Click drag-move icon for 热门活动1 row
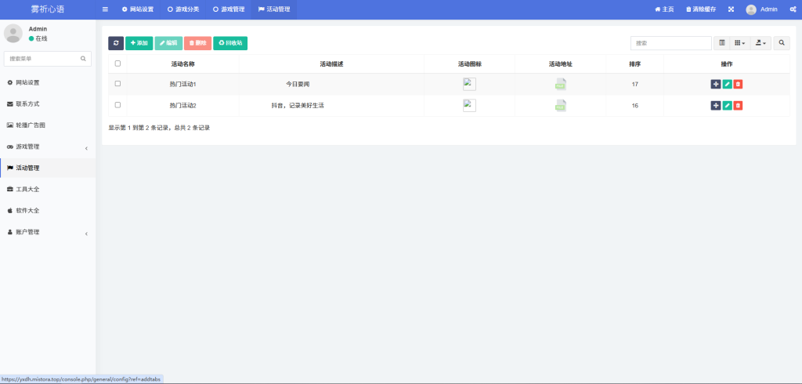 716,84
